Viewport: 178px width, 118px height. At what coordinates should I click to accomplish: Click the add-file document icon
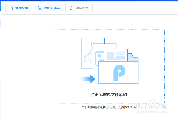click(x=11, y=8)
